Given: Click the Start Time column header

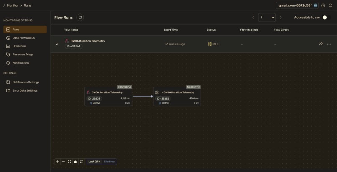Looking at the screenshot, I should (171, 30).
